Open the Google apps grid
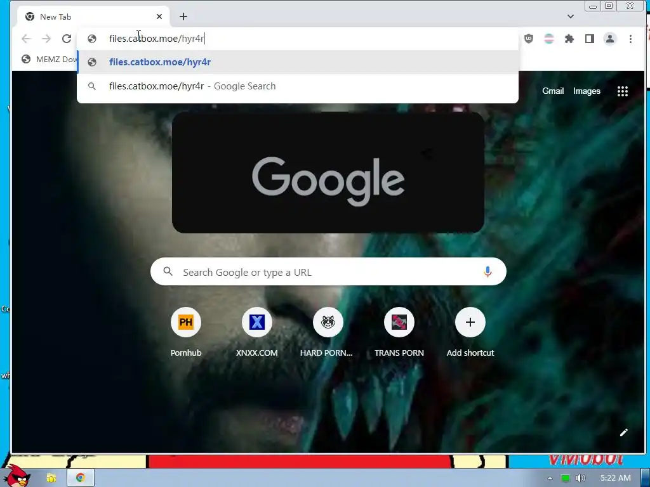This screenshot has height=487, width=650. click(622, 91)
